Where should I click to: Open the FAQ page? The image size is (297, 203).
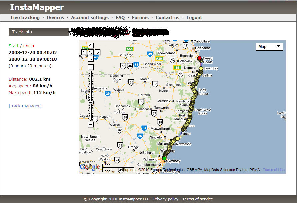click(x=120, y=17)
